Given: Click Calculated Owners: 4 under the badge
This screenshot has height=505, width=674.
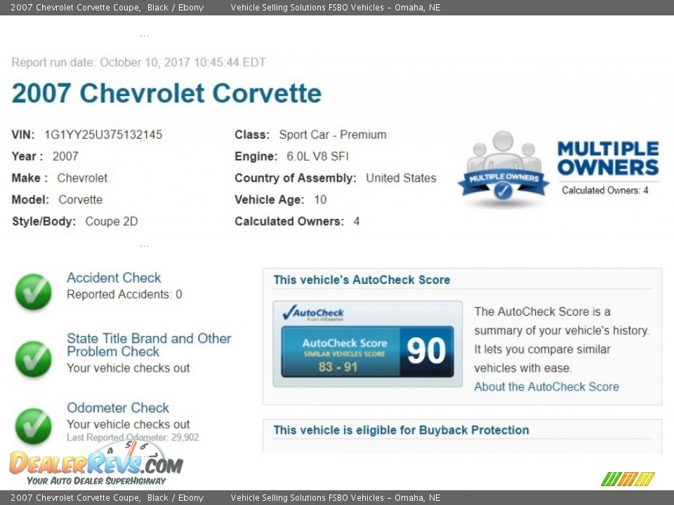Looking at the screenshot, I should pos(605,190).
